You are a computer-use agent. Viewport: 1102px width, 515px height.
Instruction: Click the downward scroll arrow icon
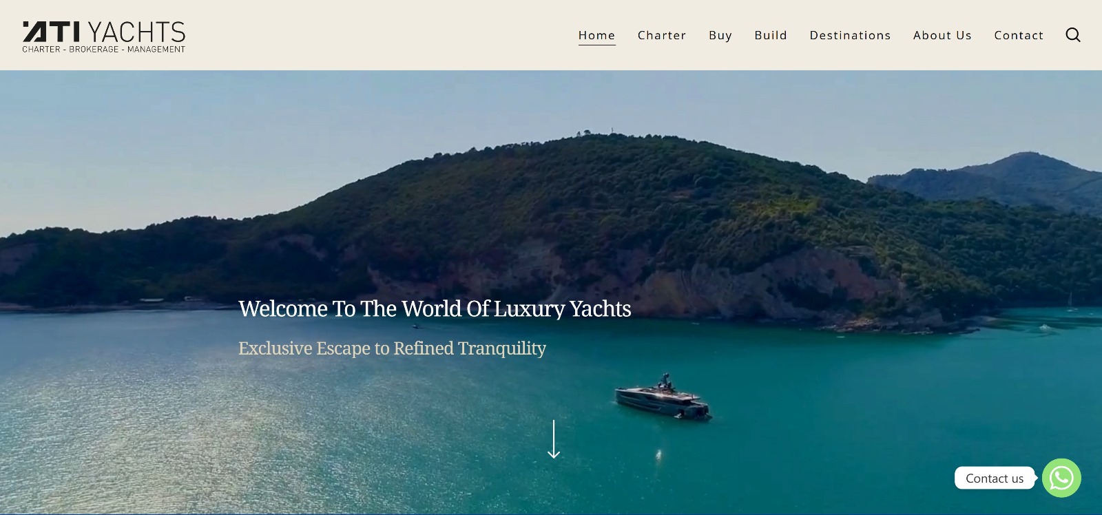coord(554,439)
